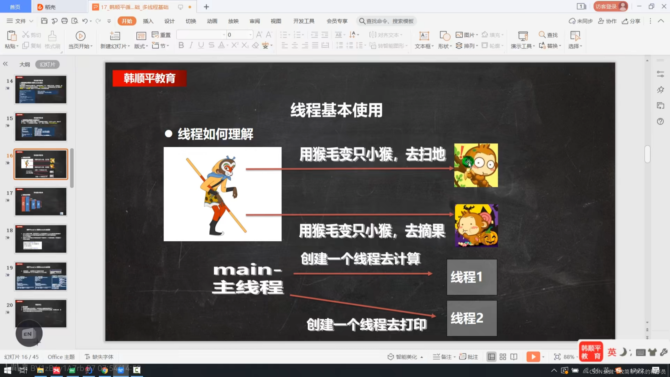Click the Copy (复制) icon
The height and width of the screenshot is (377, 670).
(26, 46)
